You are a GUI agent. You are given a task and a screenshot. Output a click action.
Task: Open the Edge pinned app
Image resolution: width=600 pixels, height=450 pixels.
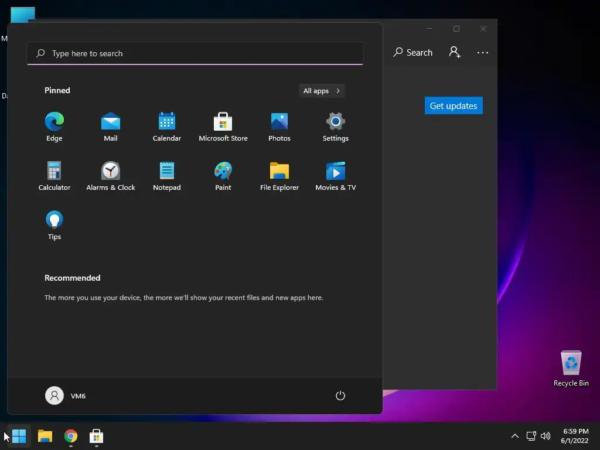coord(54,127)
